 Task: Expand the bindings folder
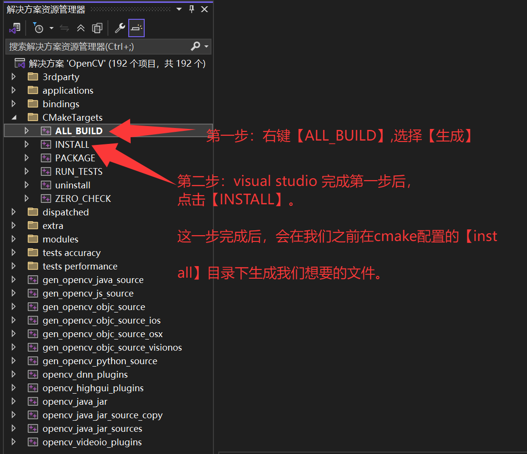tap(14, 104)
